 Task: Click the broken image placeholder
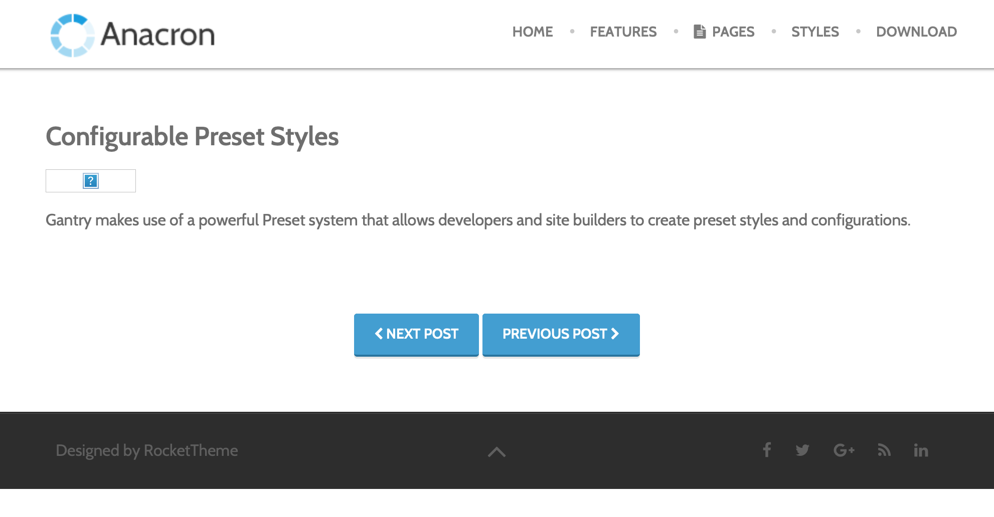coord(91,181)
